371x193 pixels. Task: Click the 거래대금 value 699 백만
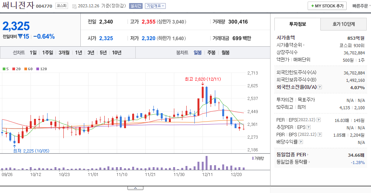point(242,38)
